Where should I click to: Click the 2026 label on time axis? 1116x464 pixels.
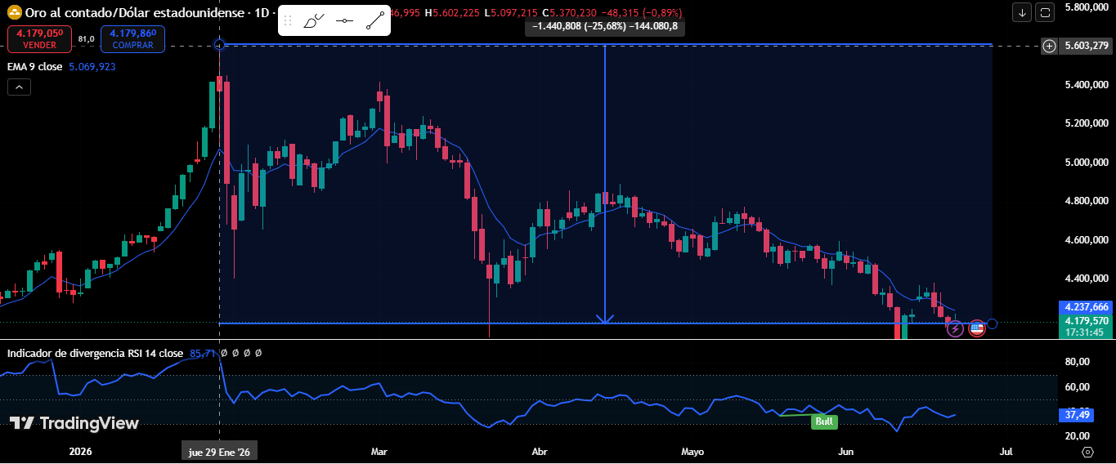[x=80, y=452]
